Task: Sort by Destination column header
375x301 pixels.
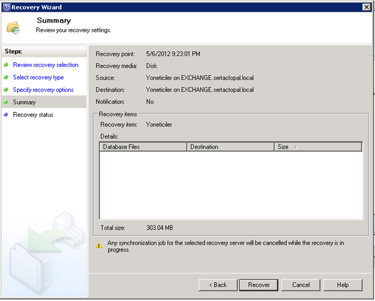Action: [230, 147]
